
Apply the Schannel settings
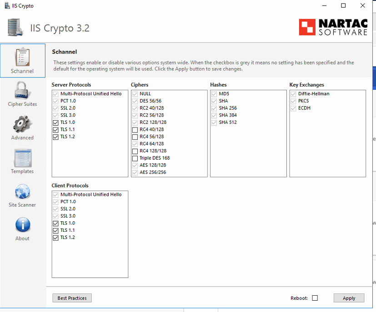(x=349, y=298)
